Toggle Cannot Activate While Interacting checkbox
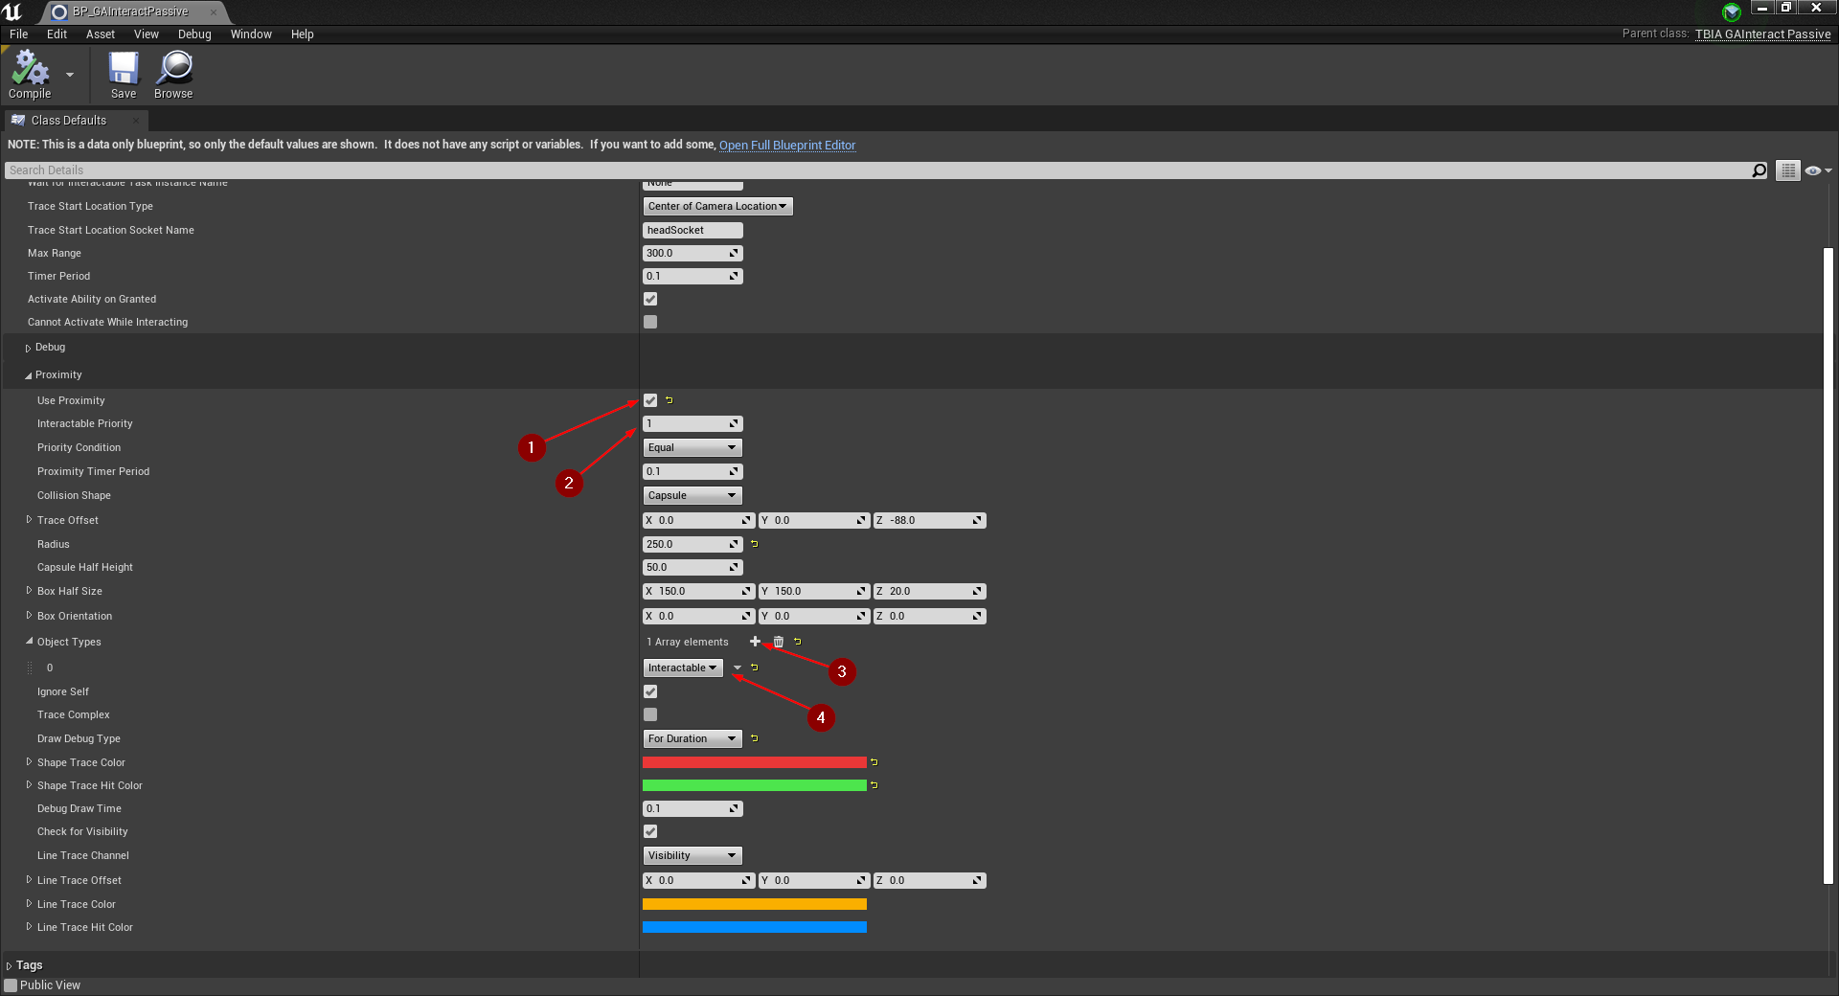The width and height of the screenshot is (1839, 996). click(650, 322)
